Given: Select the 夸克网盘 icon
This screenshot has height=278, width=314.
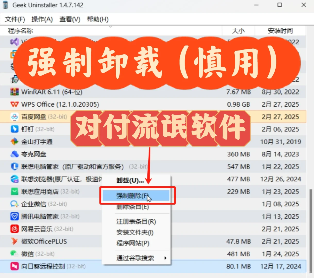Looking at the screenshot, I should click(x=15, y=154).
